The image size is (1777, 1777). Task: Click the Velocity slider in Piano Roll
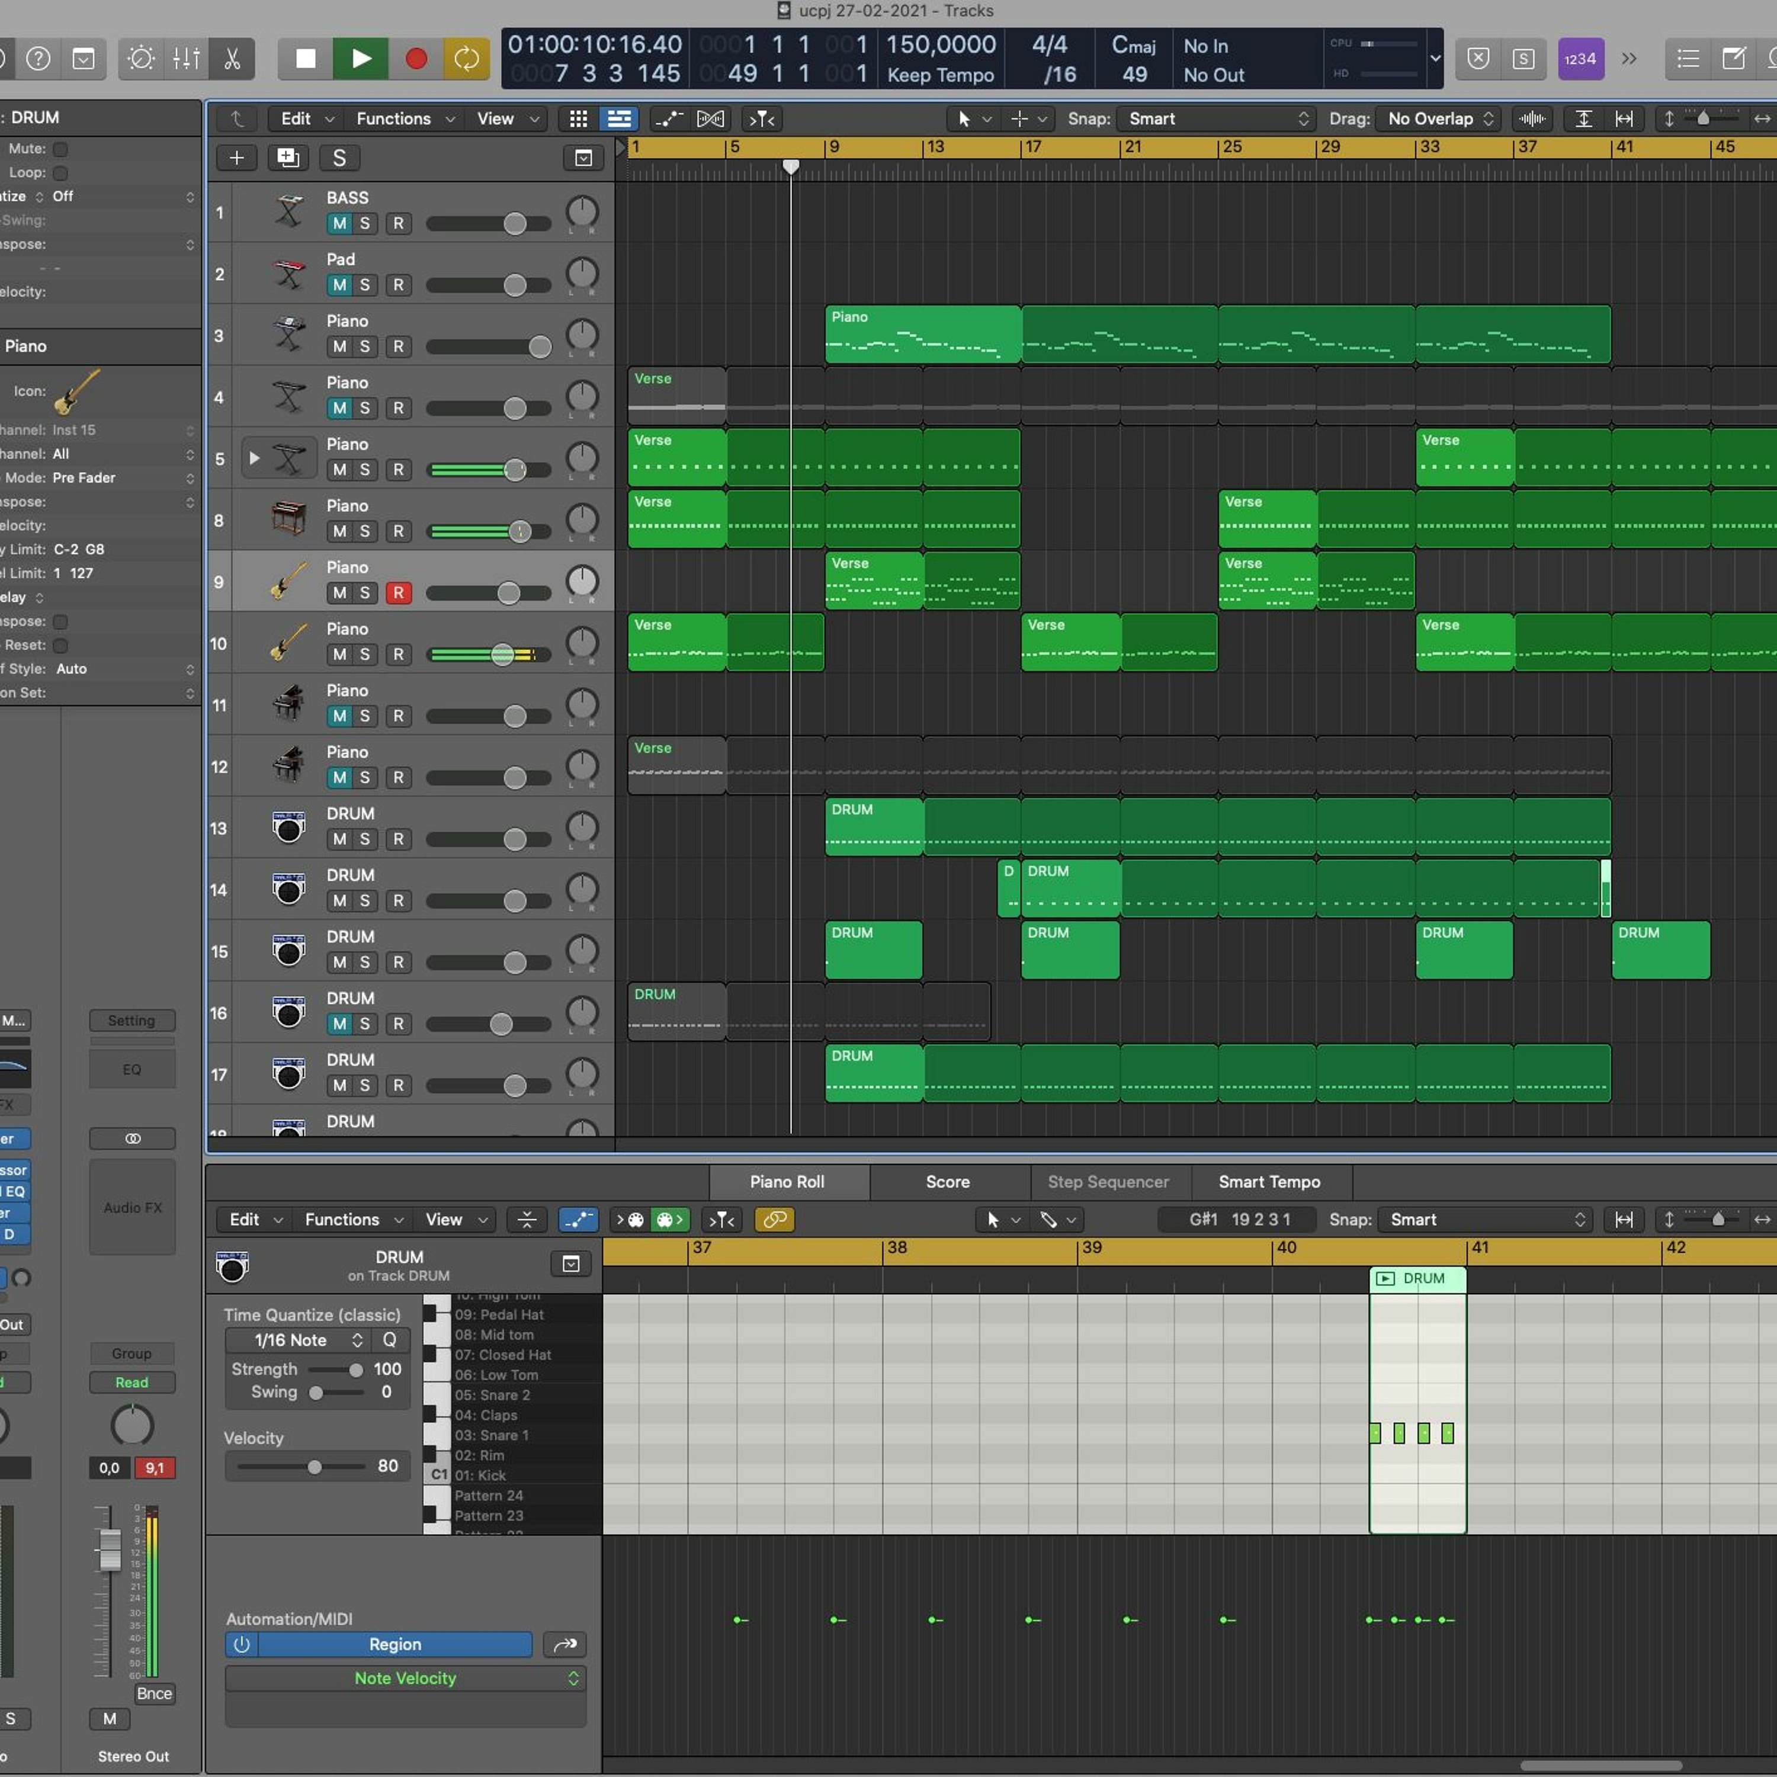(x=315, y=1466)
